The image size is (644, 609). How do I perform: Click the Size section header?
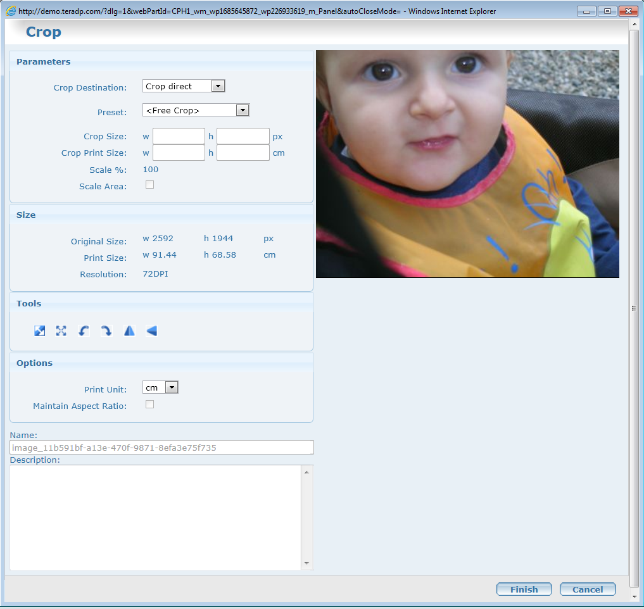(x=161, y=215)
